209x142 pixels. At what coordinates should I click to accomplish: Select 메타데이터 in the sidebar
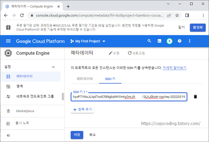pos(31,77)
